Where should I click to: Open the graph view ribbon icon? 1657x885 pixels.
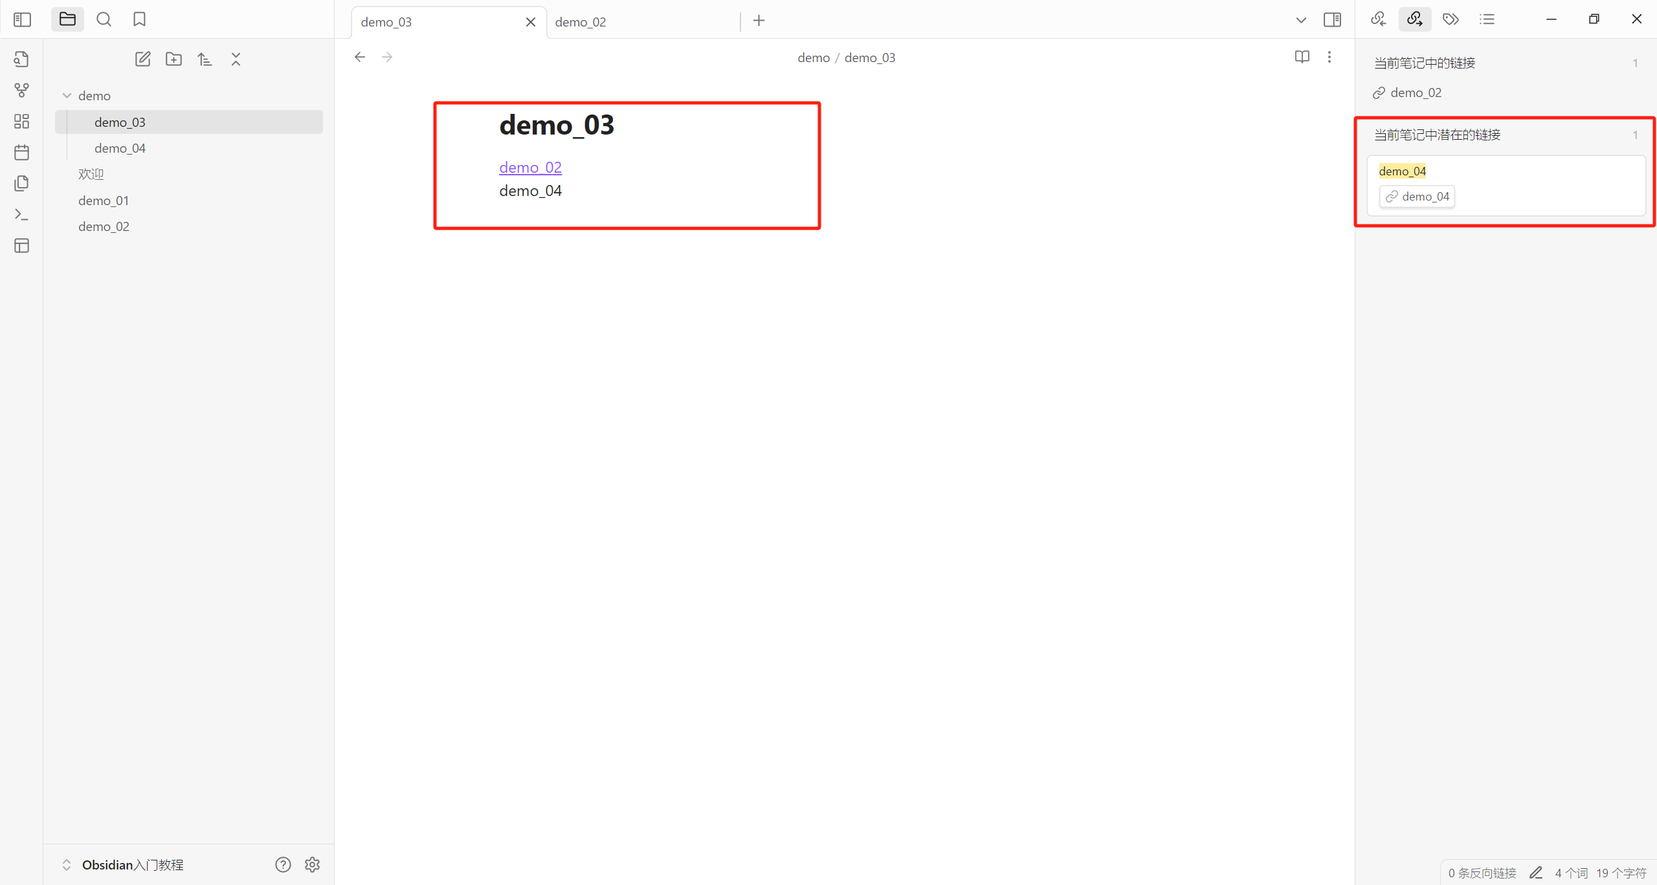click(21, 90)
